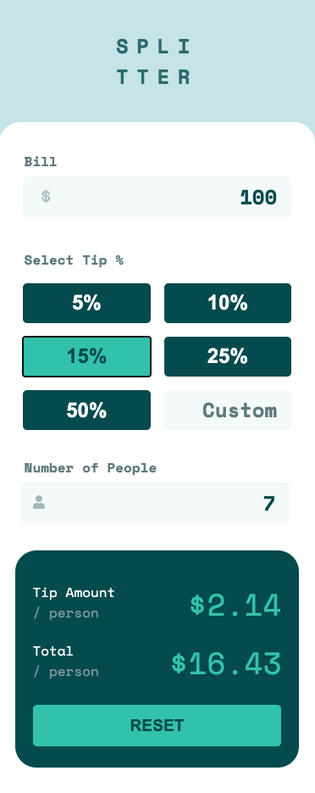Click the Tip Amount label text
315x793 pixels.
point(74,592)
